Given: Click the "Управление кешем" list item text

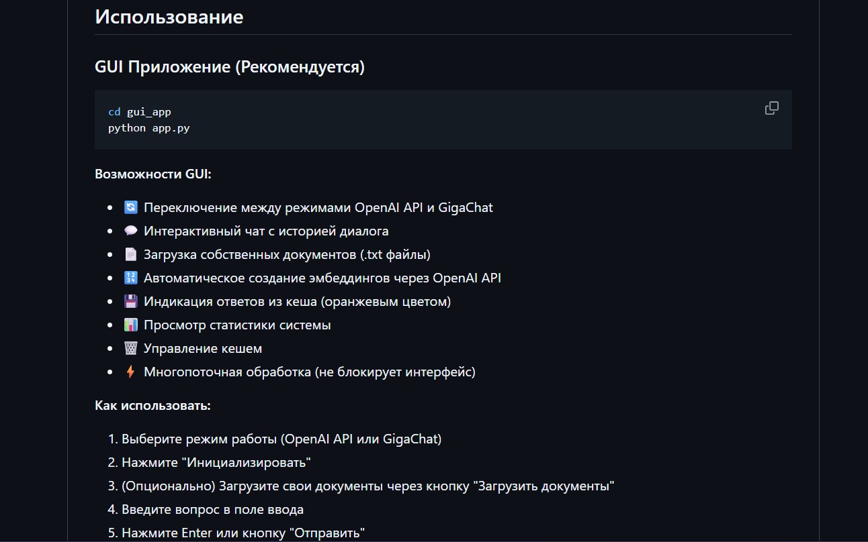Looking at the screenshot, I should 203,348.
